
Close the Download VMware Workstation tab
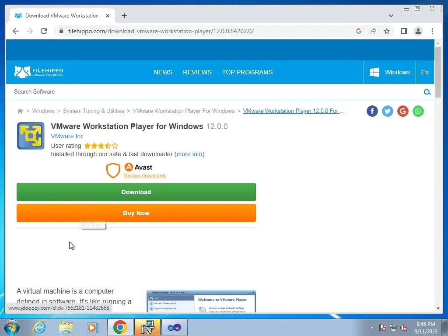[x=108, y=16]
